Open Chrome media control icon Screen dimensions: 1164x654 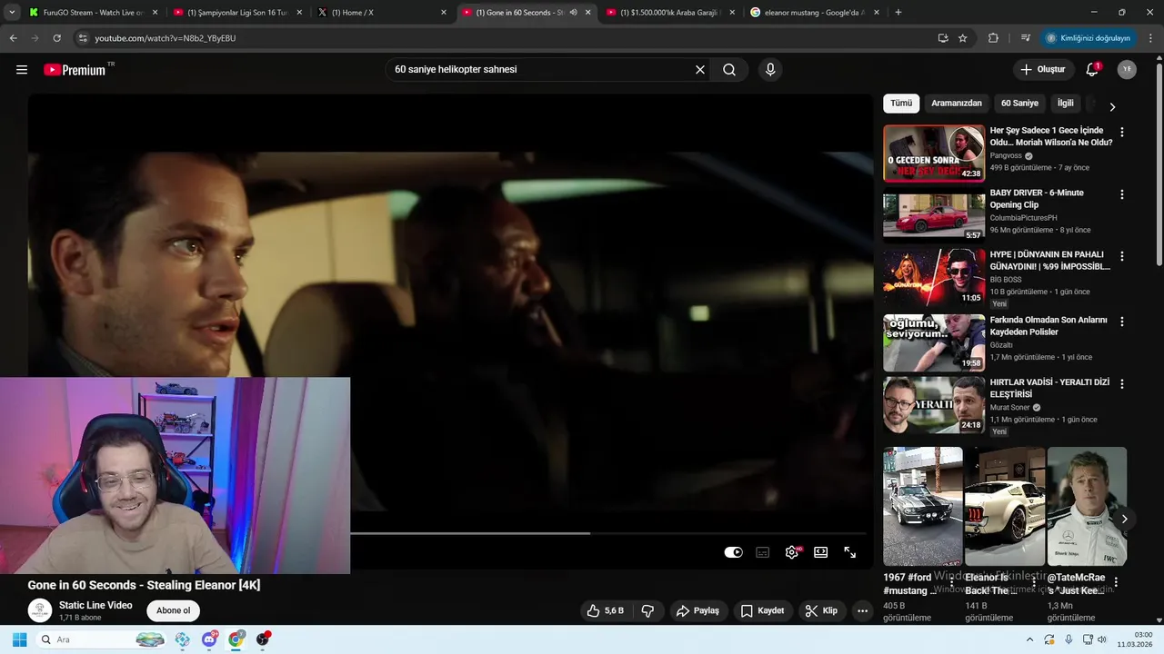pos(1026,38)
